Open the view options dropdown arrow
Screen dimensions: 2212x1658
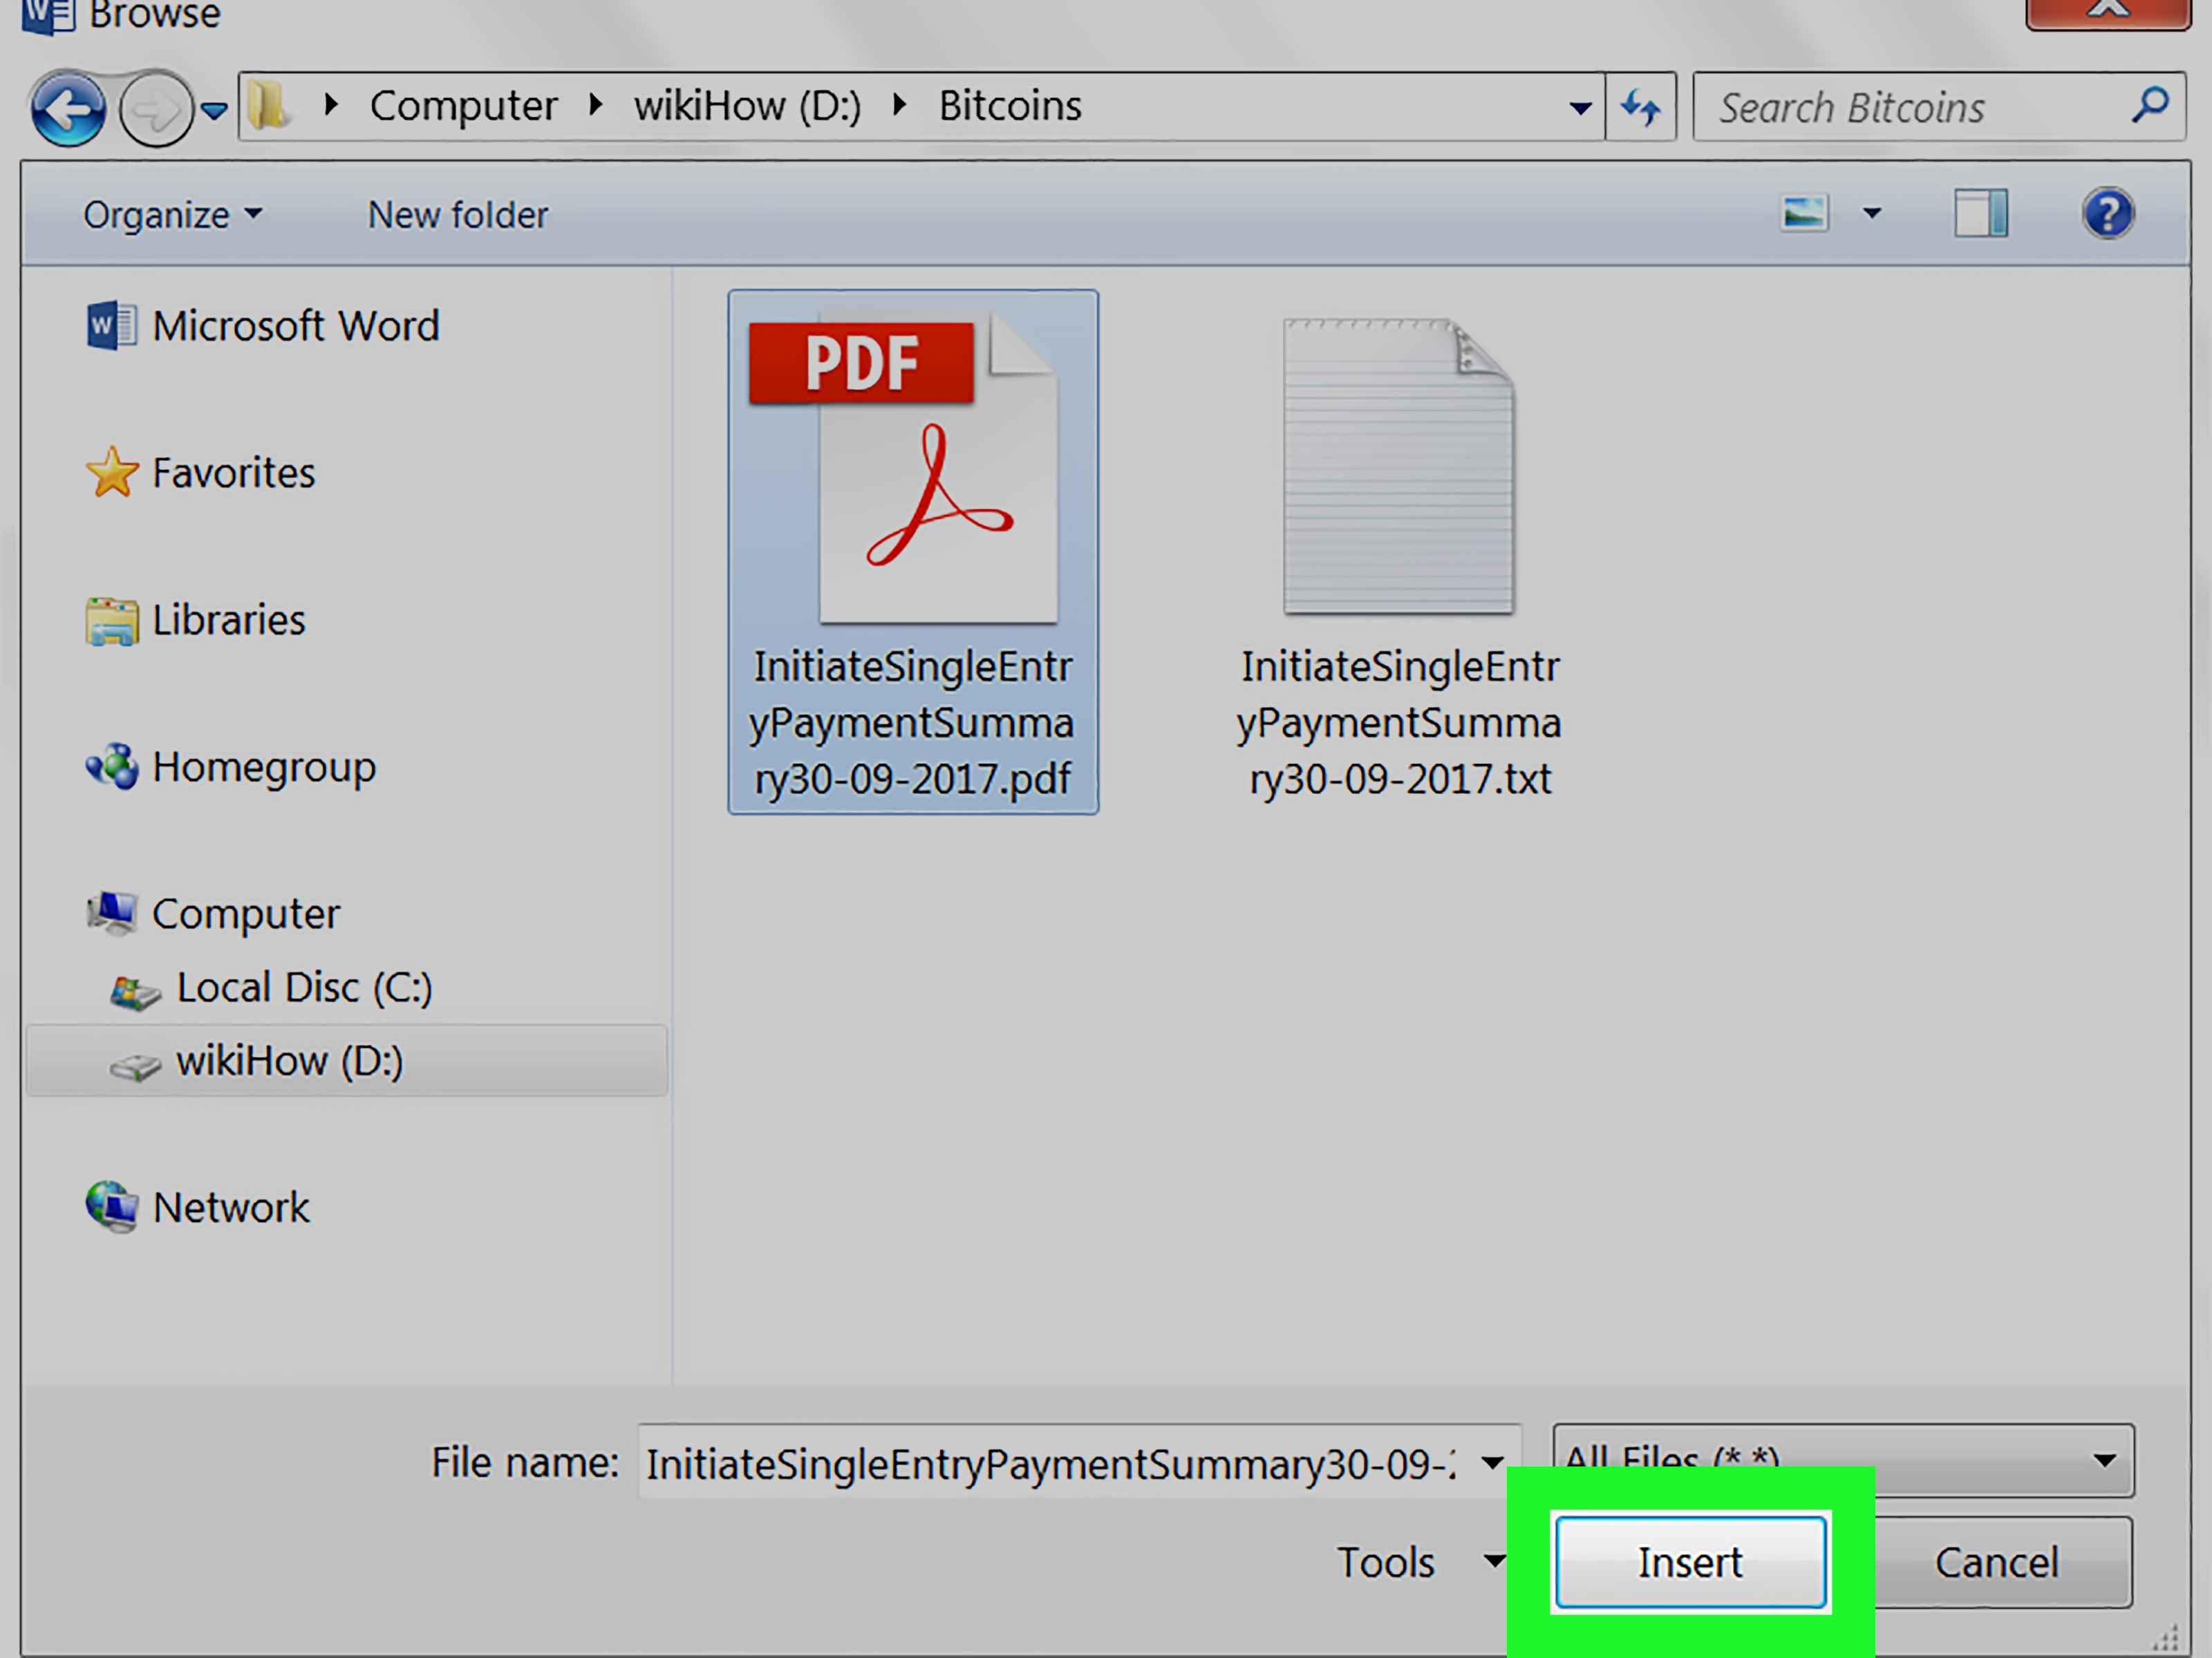coord(1872,213)
